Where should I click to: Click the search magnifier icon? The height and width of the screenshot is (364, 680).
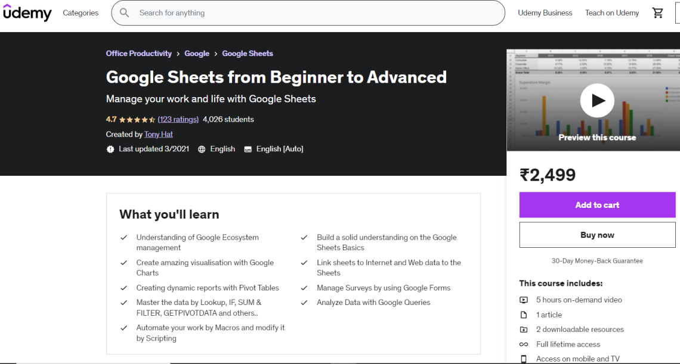click(124, 13)
